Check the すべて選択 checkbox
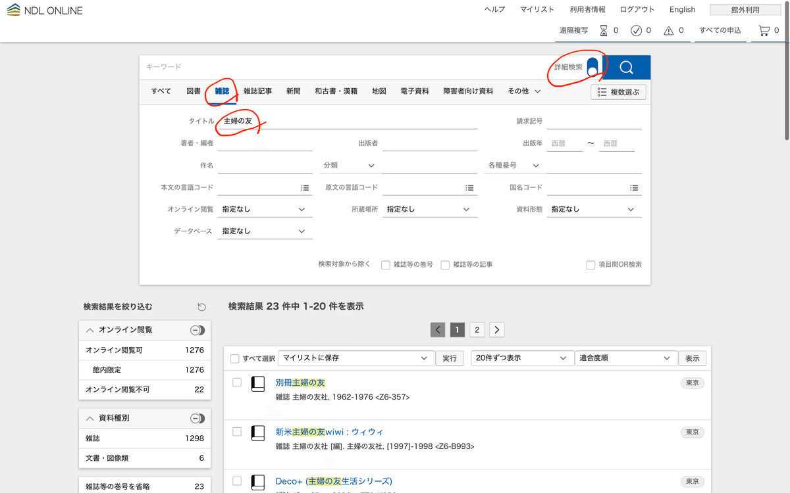 click(234, 358)
